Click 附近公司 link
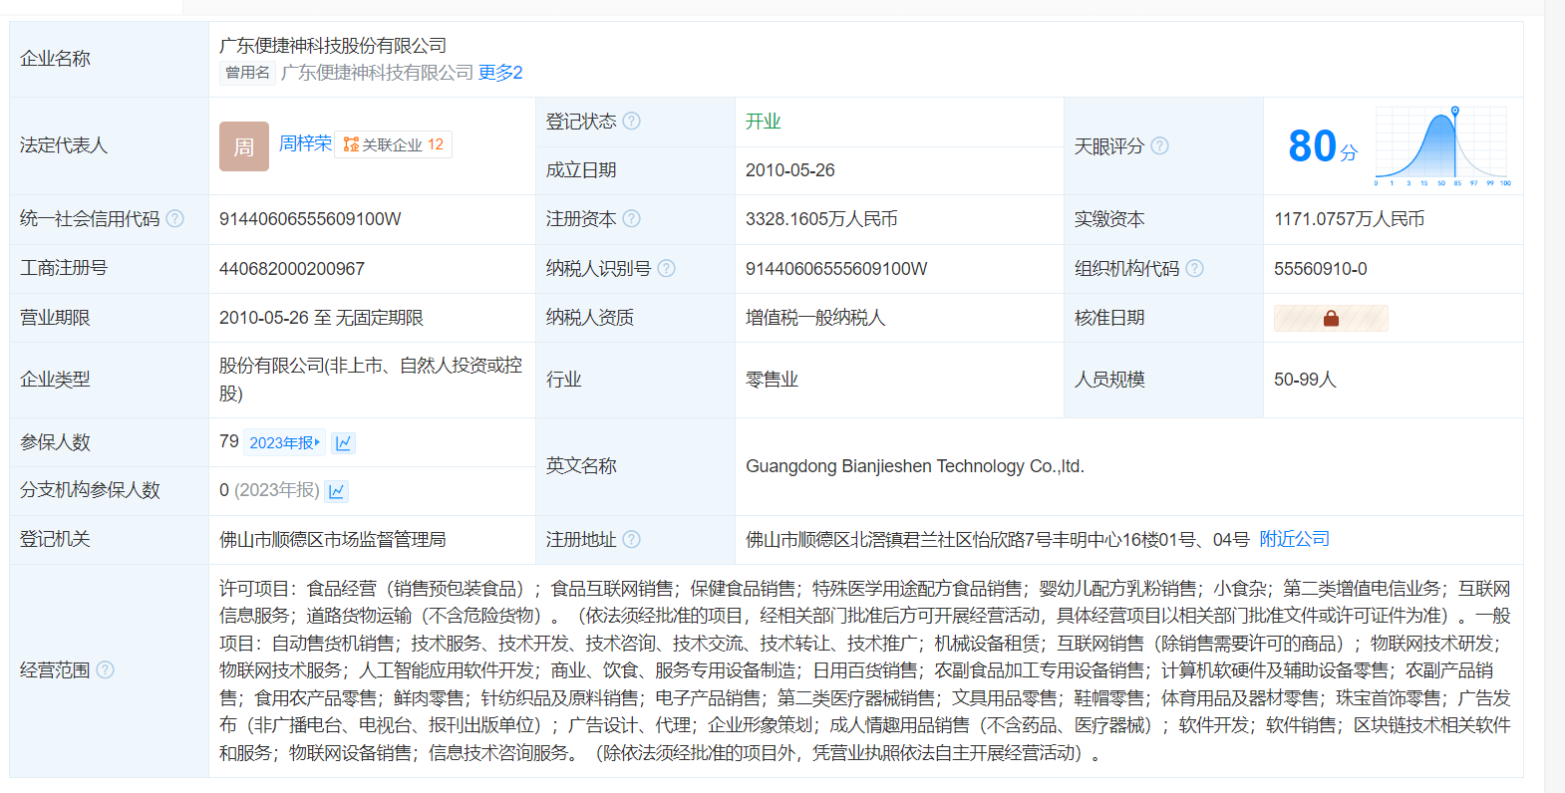This screenshot has height=793, width=1565. click(1294, 539)
